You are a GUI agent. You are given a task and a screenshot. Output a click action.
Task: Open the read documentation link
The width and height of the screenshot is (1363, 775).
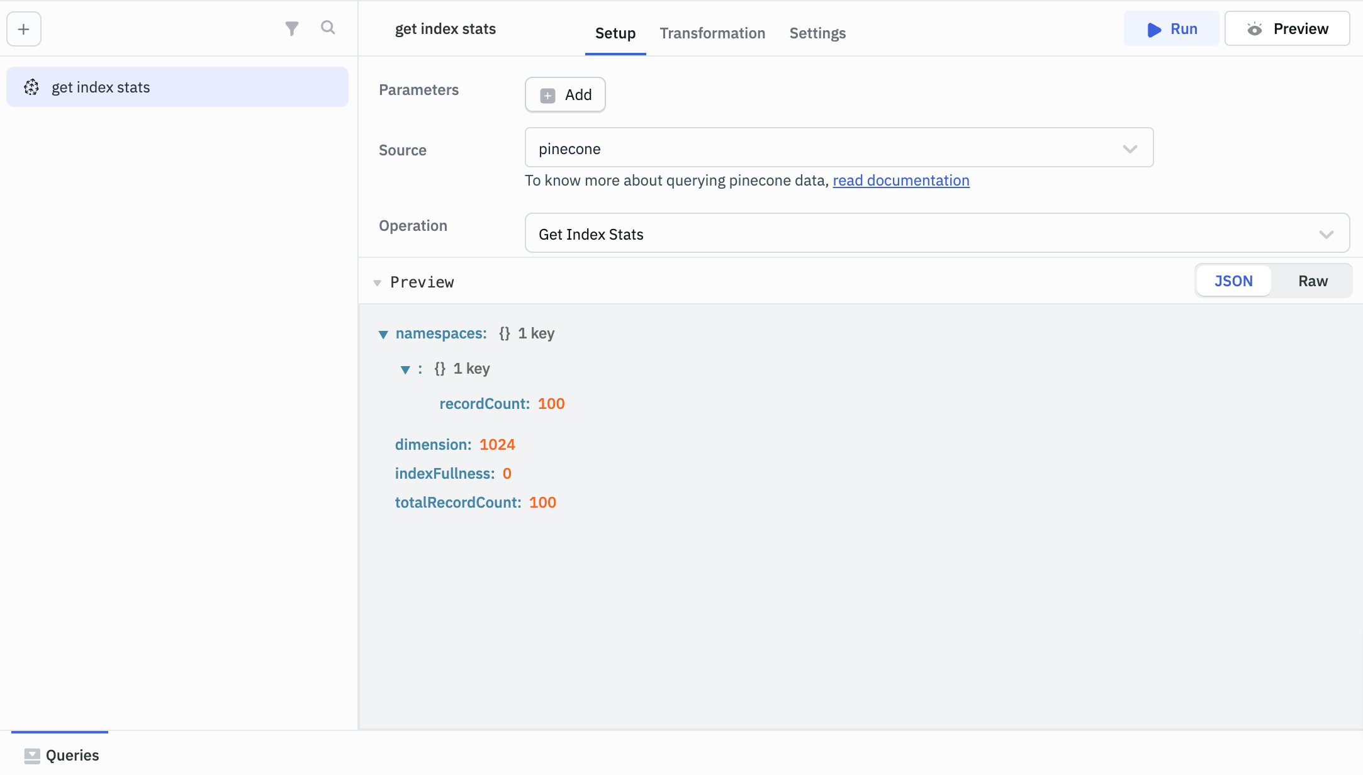[x=900, y=181]
